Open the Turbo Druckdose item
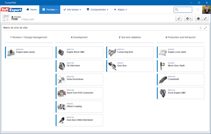This screenshot has width=211, height=134. coord(80,80)
